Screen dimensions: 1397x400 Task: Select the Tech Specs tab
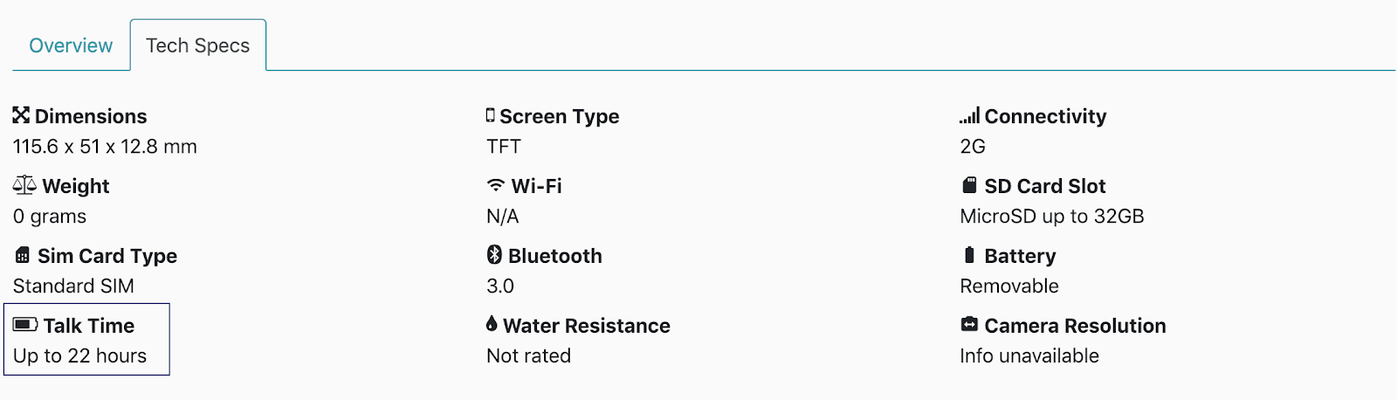coord(198,45)
